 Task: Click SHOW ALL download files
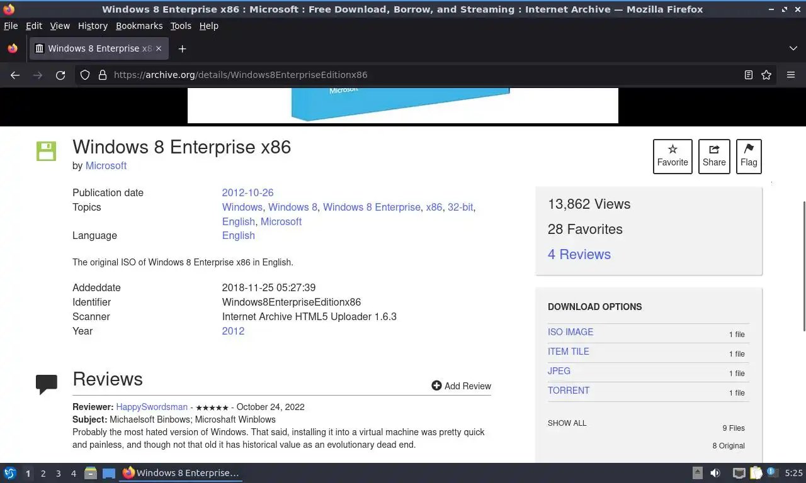pos(567,423)
